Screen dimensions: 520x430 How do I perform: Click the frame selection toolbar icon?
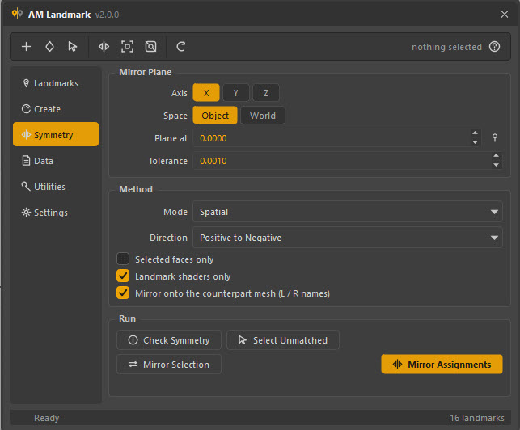pos(127,47)
